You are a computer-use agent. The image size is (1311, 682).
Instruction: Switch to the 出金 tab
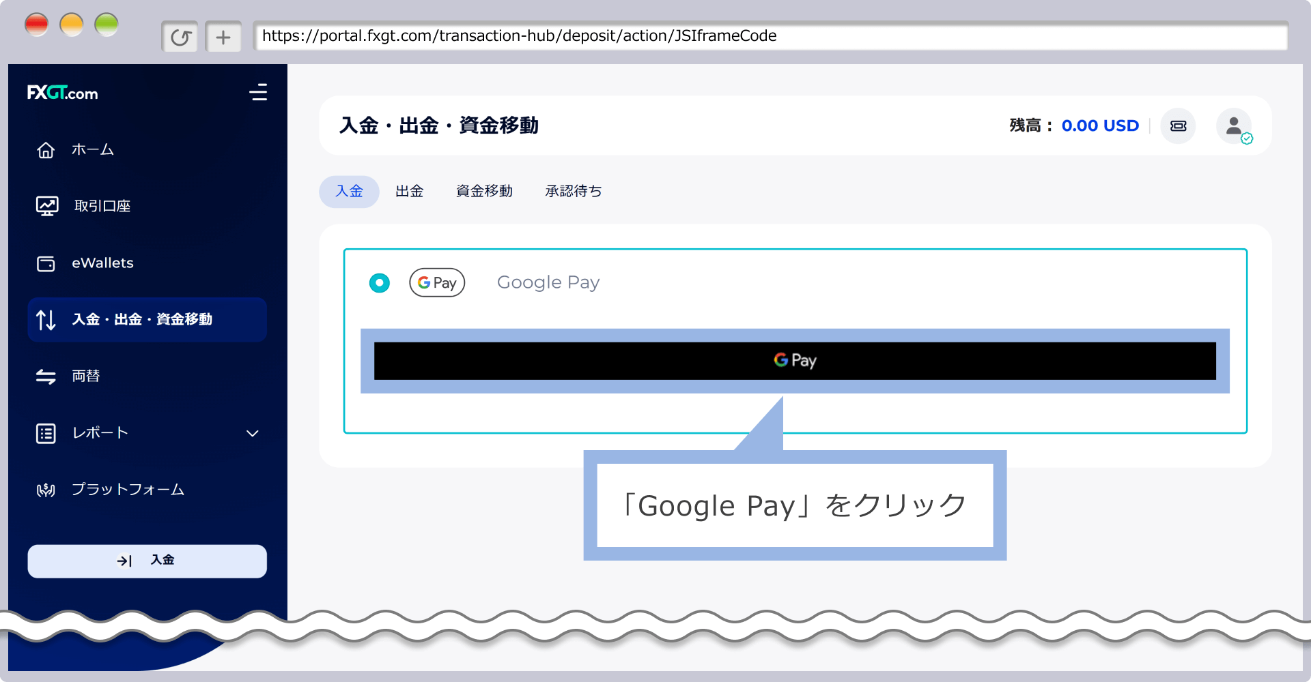pyautogui.click(x=410, y=192)
